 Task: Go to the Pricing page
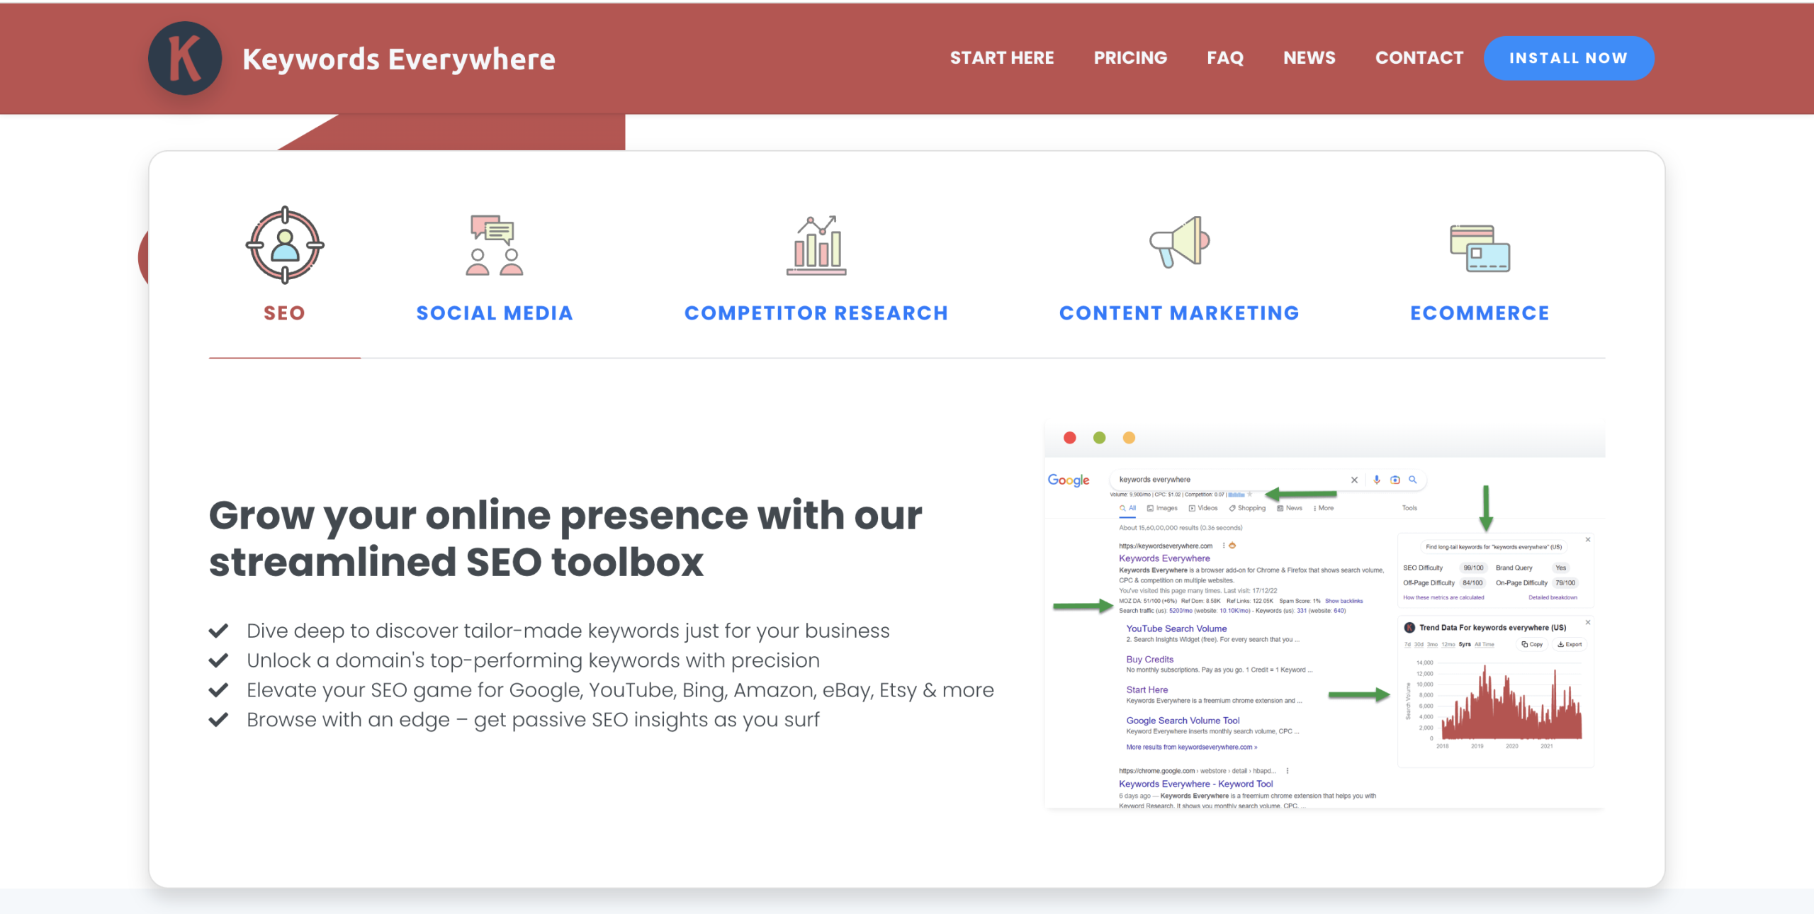pyautogui.click(x=1130, y=58)
